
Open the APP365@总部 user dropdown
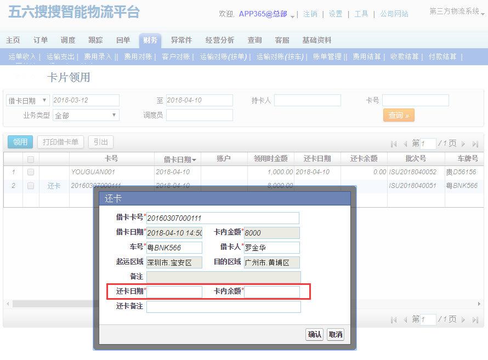293,15
